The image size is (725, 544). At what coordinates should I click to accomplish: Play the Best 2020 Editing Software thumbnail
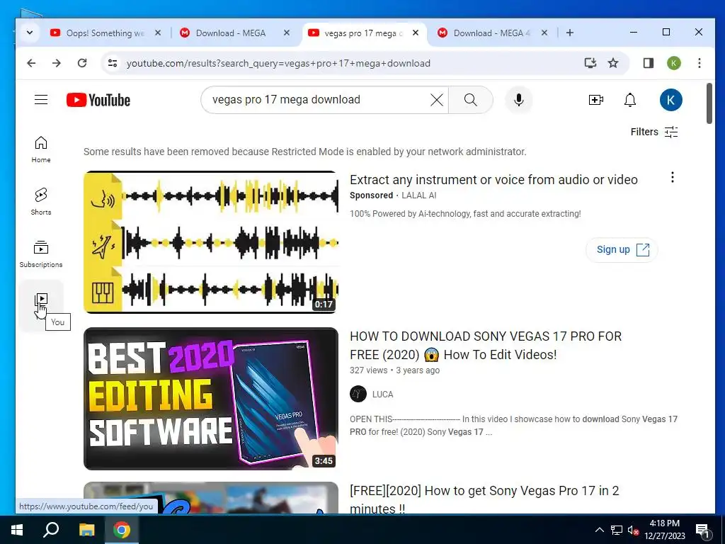[x=211, y=399]
